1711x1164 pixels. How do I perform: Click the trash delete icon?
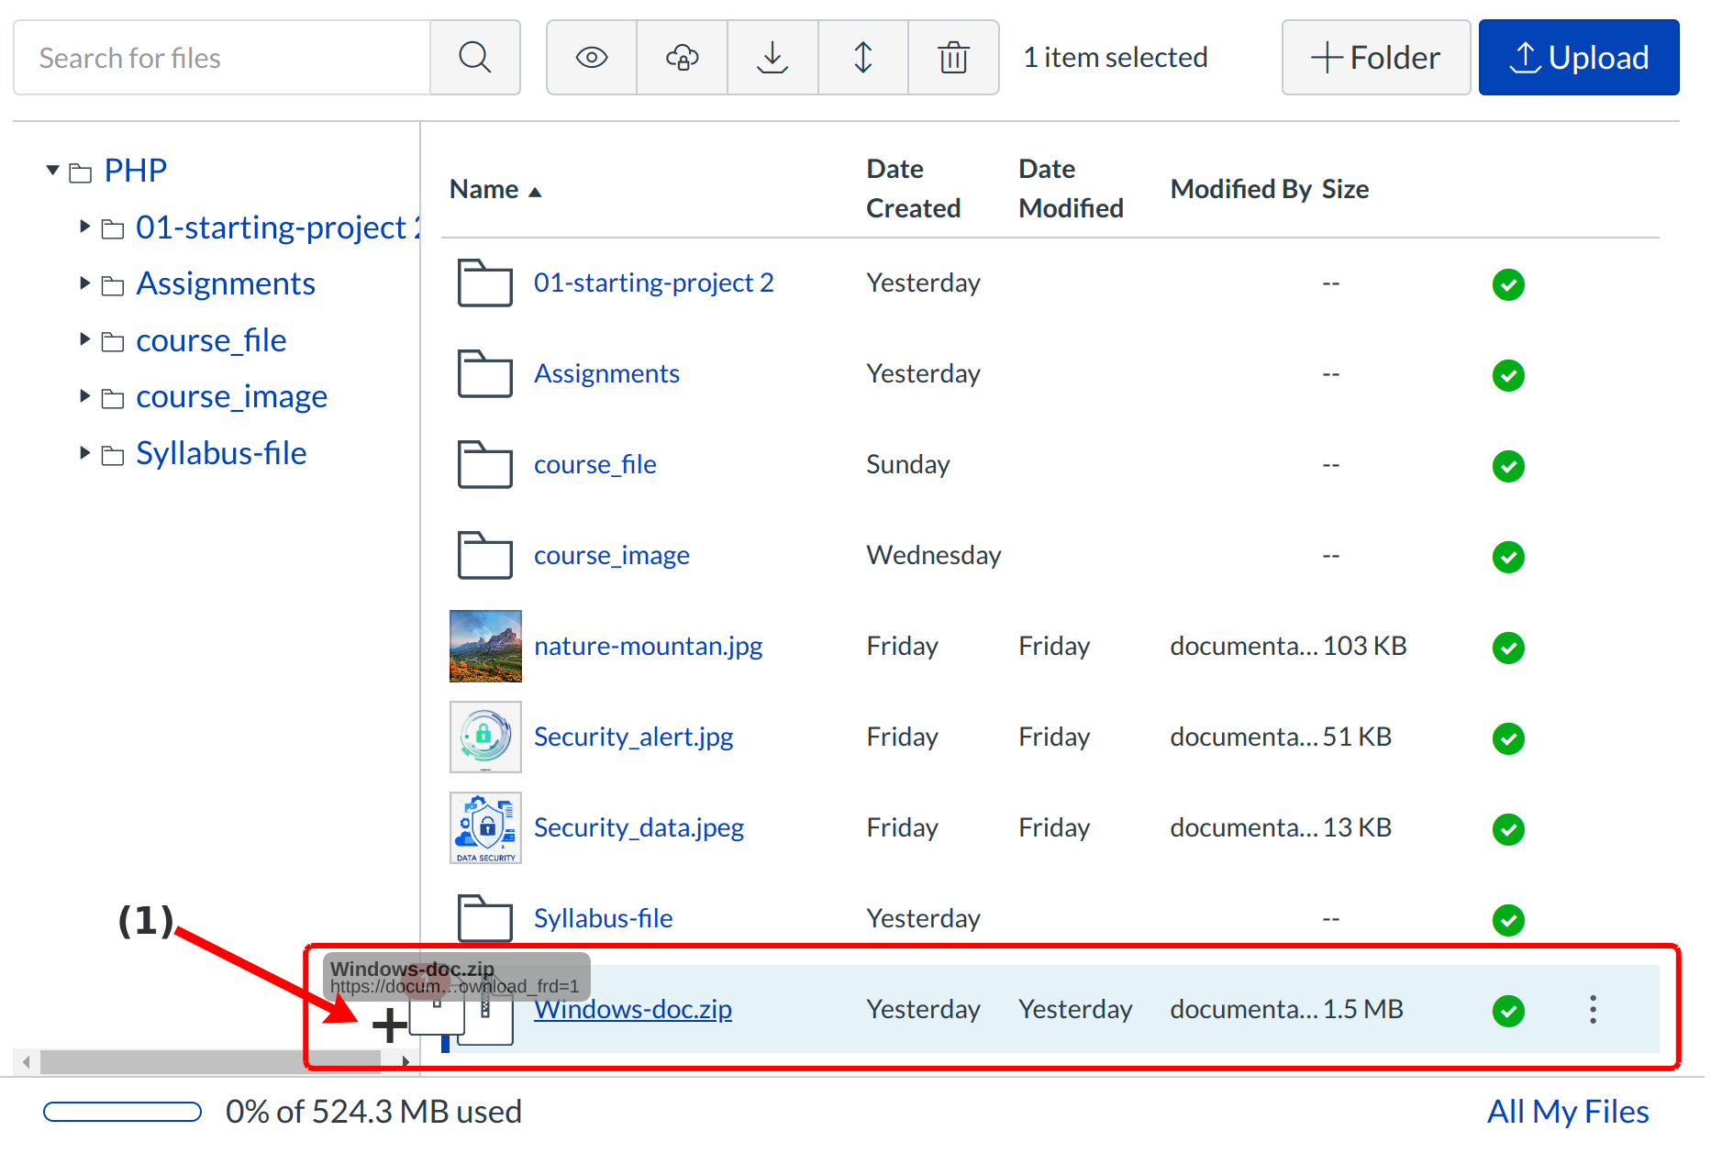coord(953,58)
